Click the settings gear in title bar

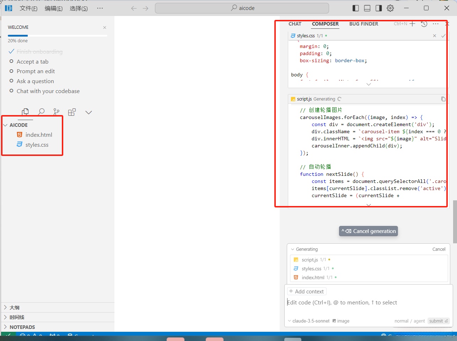pos(390,8)
